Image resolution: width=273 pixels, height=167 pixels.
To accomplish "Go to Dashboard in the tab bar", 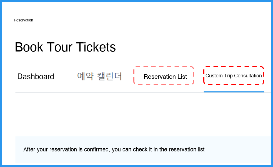I will (x=36, y=77).
